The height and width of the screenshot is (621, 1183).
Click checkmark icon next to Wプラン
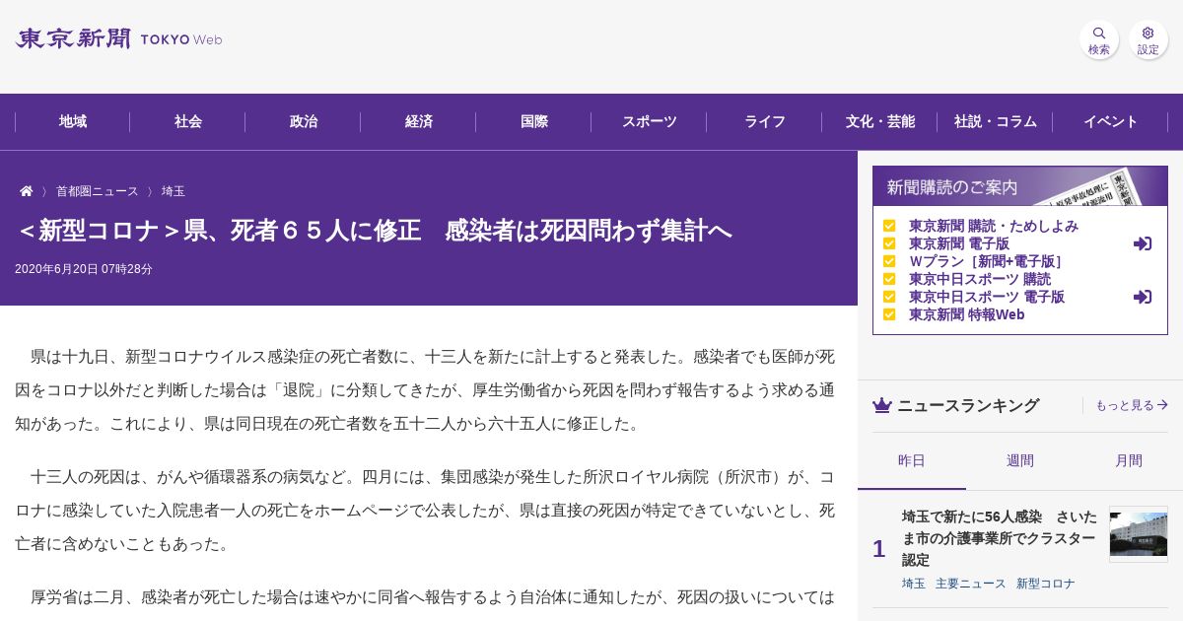click(889, 261)
